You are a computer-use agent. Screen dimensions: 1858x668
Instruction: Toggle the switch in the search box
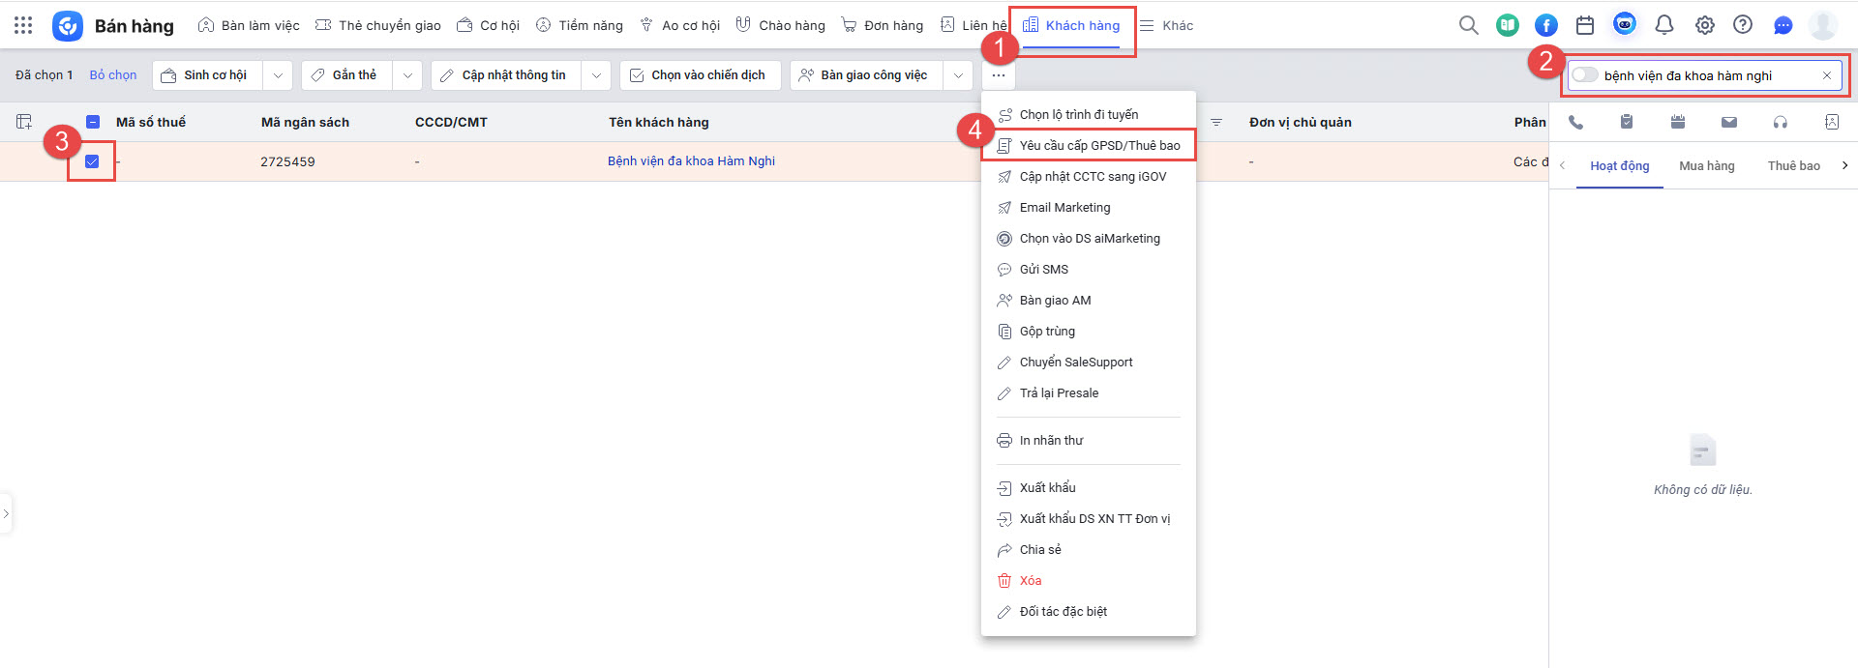(x=1584, y=75)
